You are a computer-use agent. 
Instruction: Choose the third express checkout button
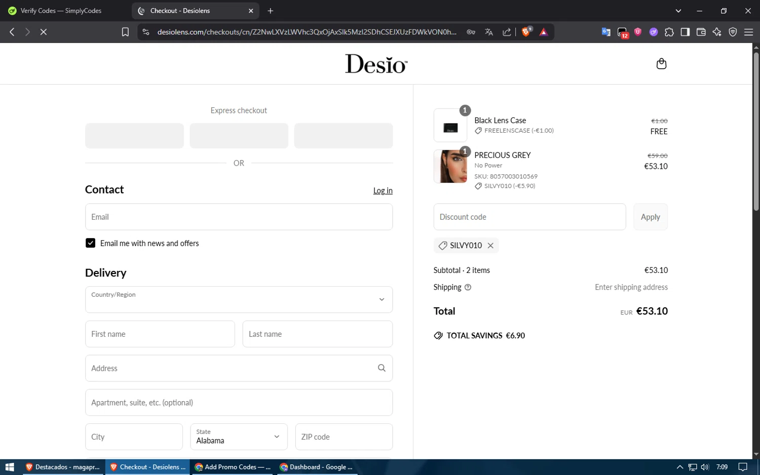point(343,136)
